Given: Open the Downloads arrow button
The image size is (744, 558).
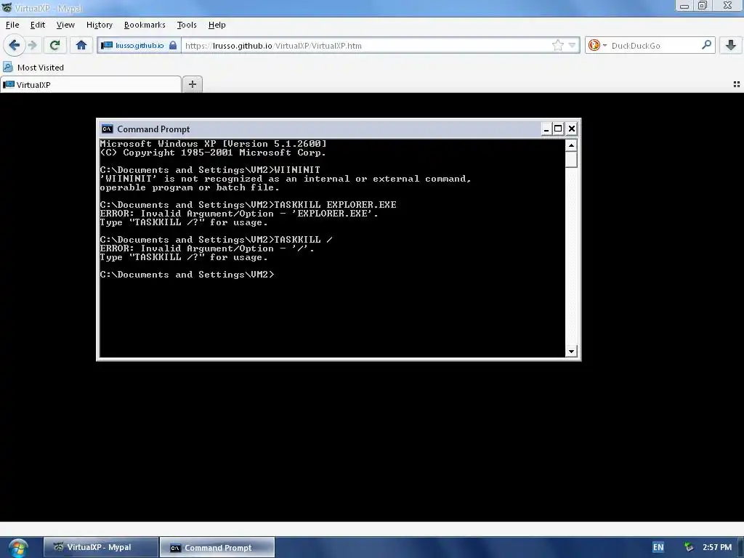Looking at the screenshot, I should pos(731,46).
